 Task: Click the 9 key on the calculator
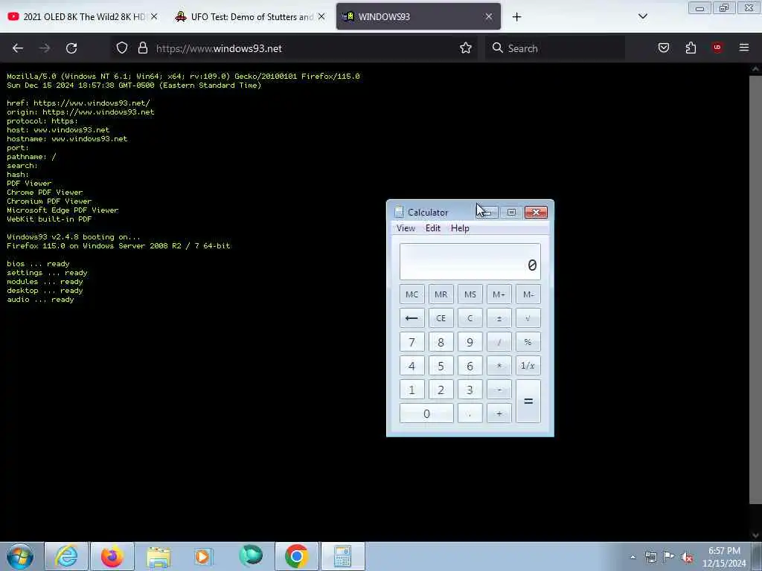click(x=470, y=342)
